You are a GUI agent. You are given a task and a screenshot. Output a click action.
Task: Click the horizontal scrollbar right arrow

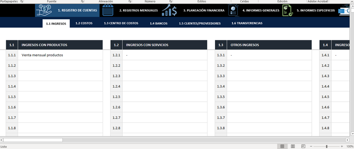pos(347,140)
